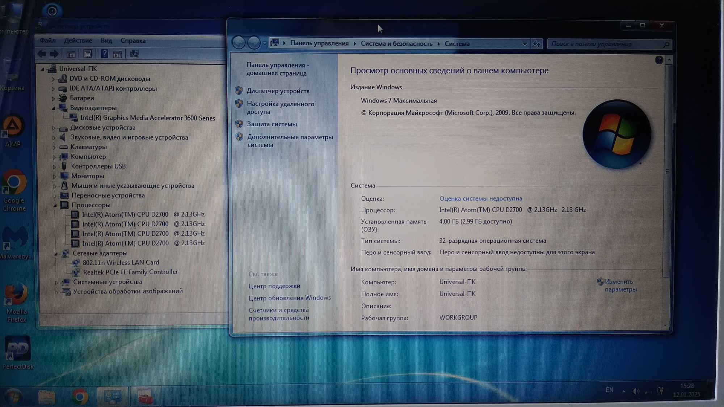Open Защита системы link

tap(272, 124)
